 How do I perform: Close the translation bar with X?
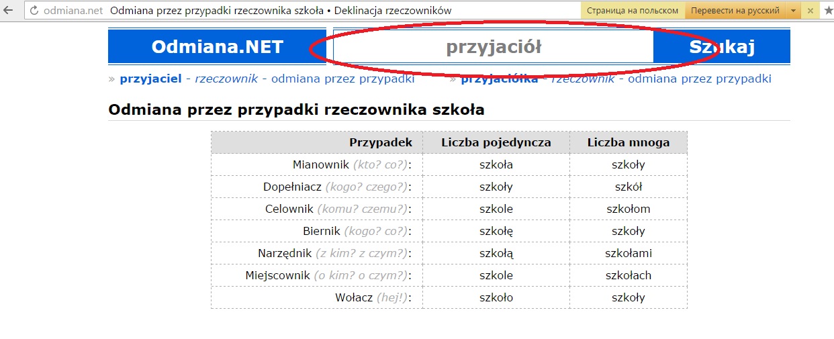tap(810, 11)
